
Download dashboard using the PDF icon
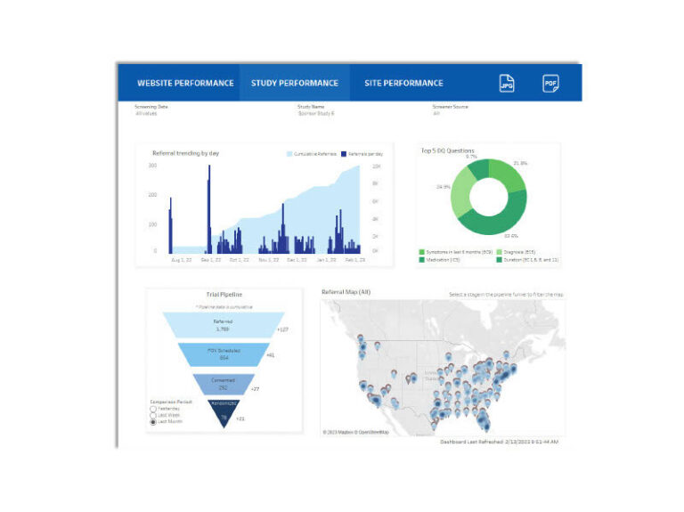(x=550, y=83)
